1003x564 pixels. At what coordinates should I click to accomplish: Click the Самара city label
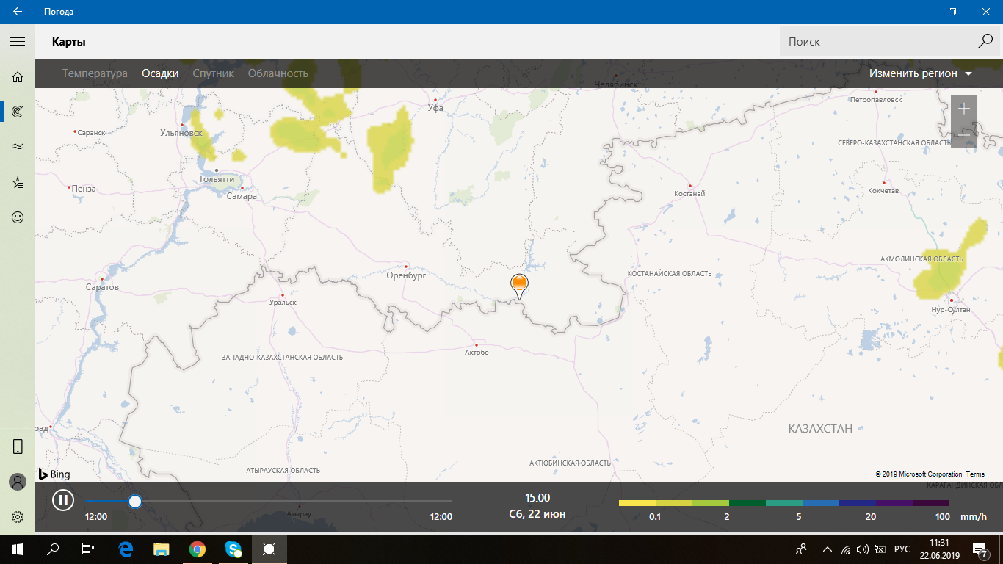[242, 196]
